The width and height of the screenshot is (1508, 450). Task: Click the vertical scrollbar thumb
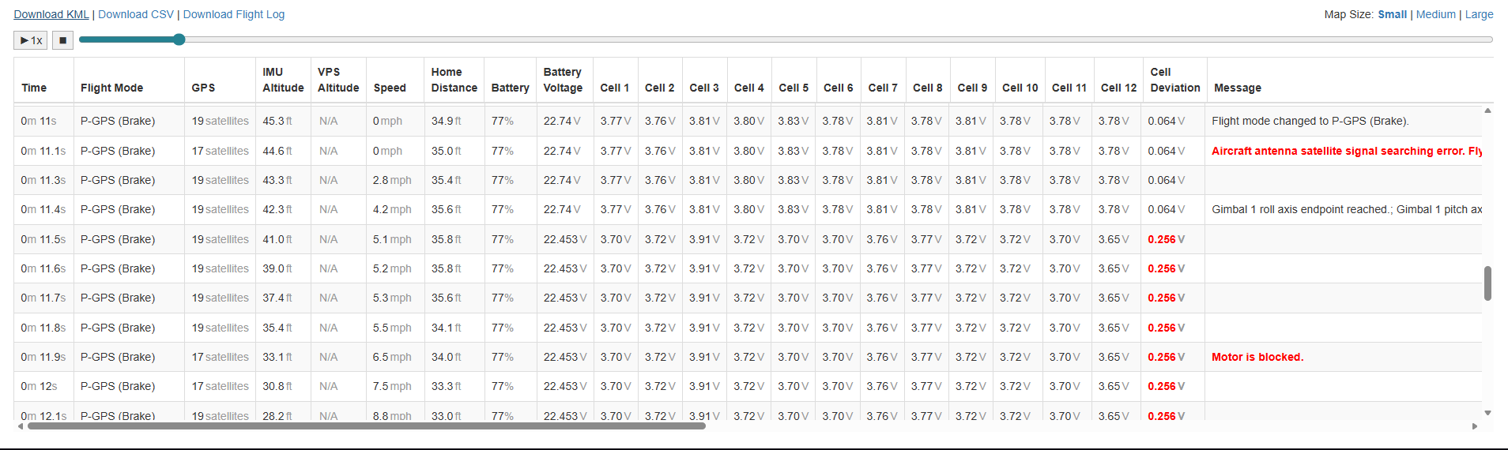1487,283
